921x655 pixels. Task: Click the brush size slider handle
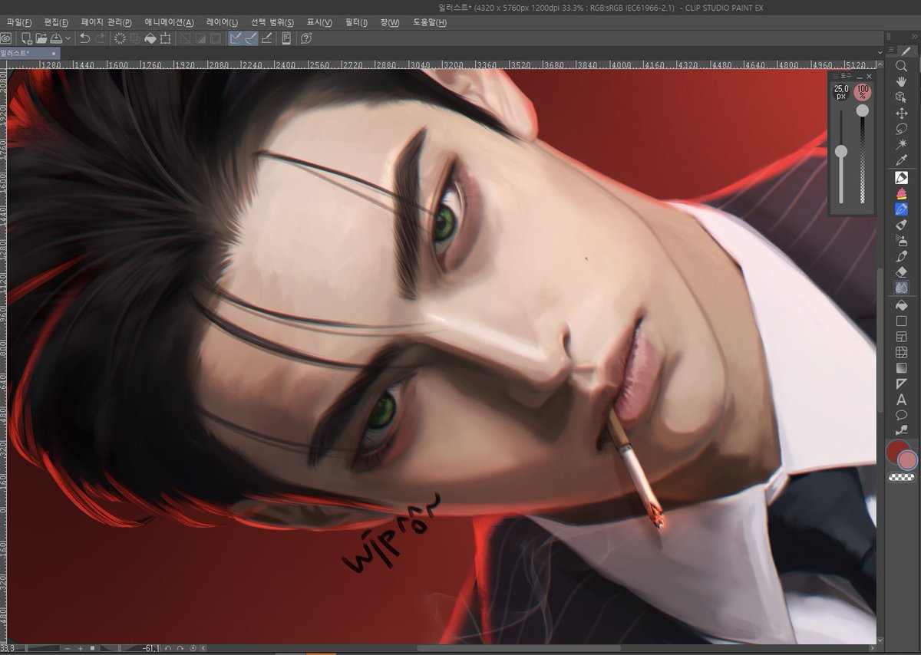[x=841, y=151]
